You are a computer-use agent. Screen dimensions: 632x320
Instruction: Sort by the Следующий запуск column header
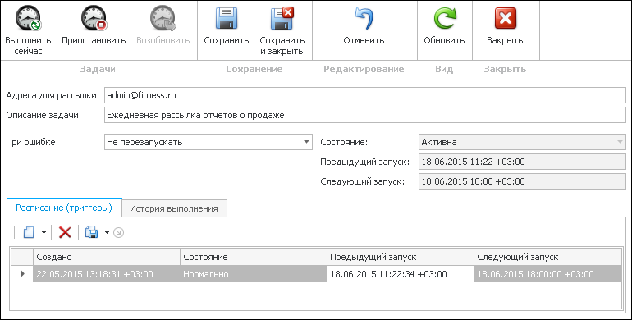(547, 257)
